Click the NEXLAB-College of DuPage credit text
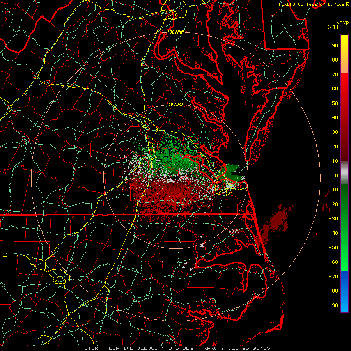The width and height of the screenshot is (351, 351). coord(314,4)
